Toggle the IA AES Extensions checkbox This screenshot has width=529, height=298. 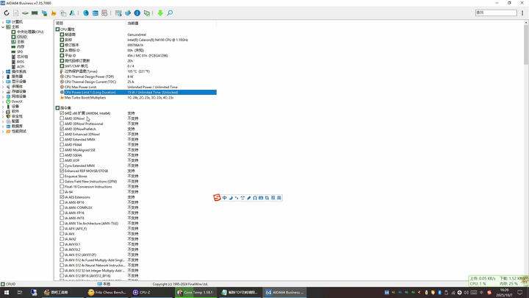pyautogui.click(x=62, y=197)
